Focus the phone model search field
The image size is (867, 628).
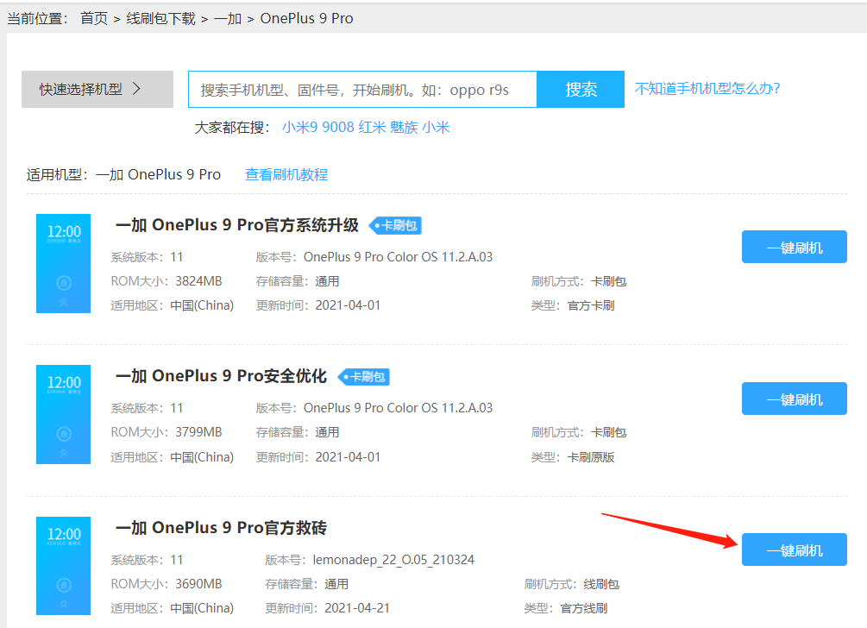[x=362, y=89]
